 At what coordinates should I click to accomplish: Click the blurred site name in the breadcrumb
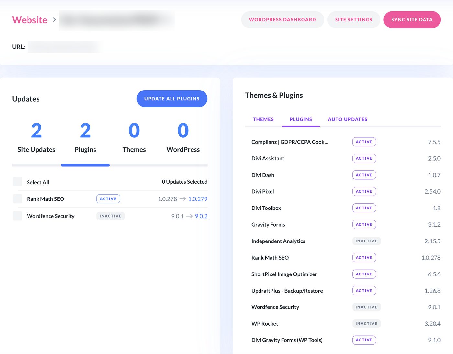117,20
